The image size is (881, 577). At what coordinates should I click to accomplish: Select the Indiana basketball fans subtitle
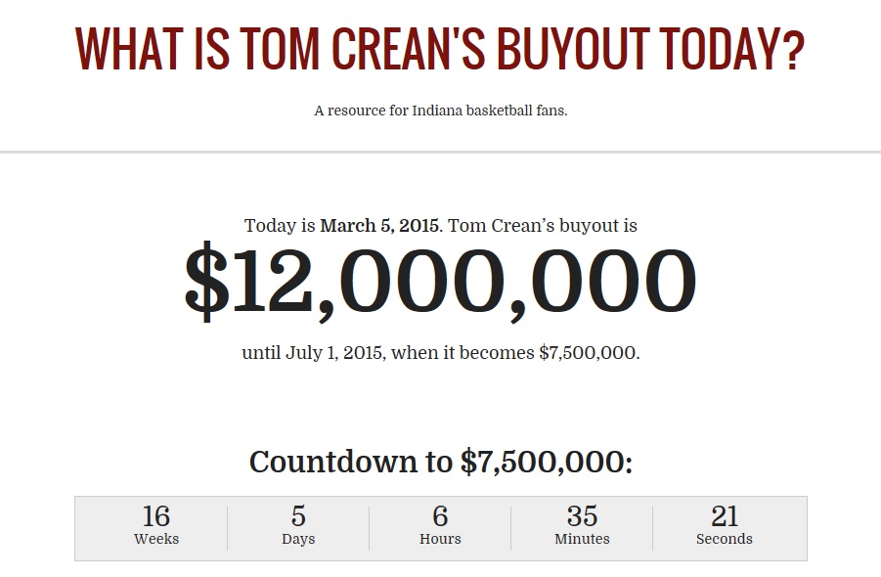click(440, 111)
